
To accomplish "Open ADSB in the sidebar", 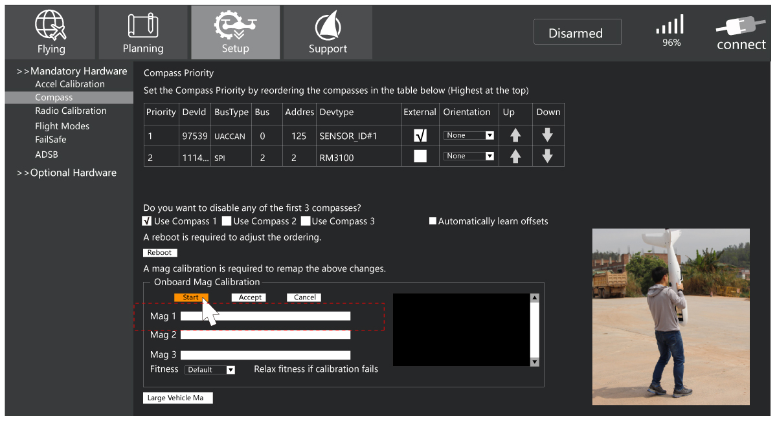I will coord(47,155).
